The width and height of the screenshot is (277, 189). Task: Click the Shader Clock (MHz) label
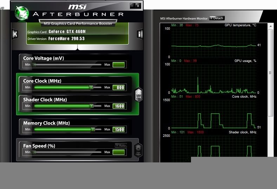pyautogui.click(x=45, y=100)
